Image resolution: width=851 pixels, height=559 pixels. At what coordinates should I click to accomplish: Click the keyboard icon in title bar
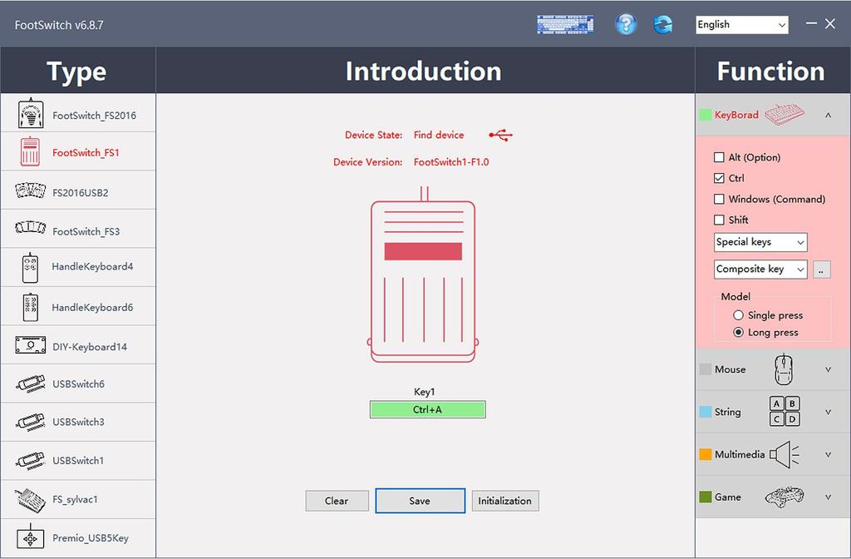[x=566, y=24]
